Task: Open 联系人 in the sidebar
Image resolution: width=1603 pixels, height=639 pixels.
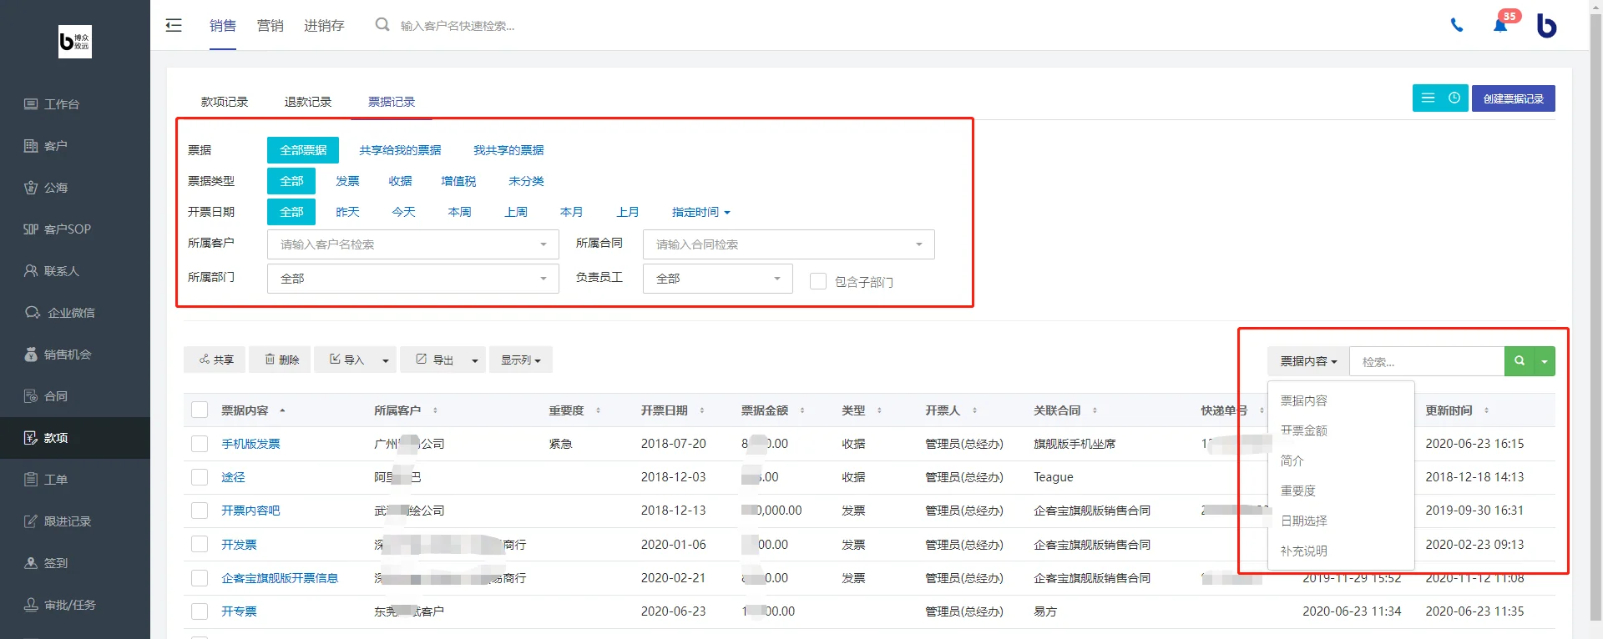Action: coord(75,271)
